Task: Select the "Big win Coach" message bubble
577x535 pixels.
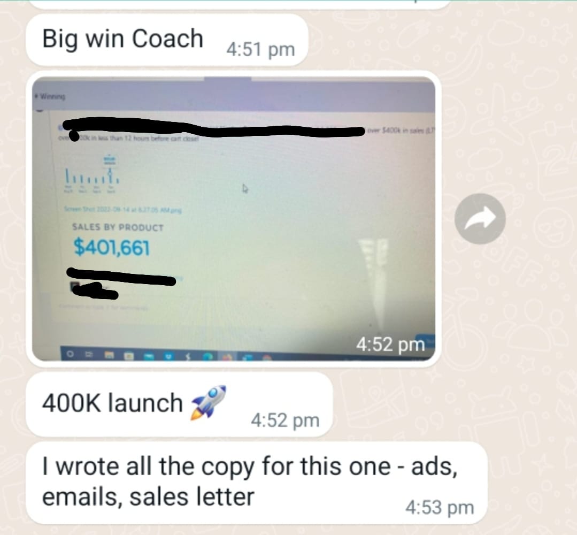Action: 167,40
